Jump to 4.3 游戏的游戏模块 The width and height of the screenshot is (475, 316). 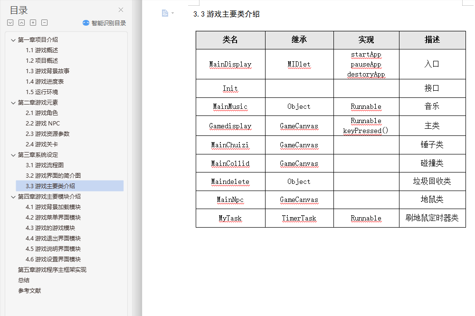click(50, 228)
